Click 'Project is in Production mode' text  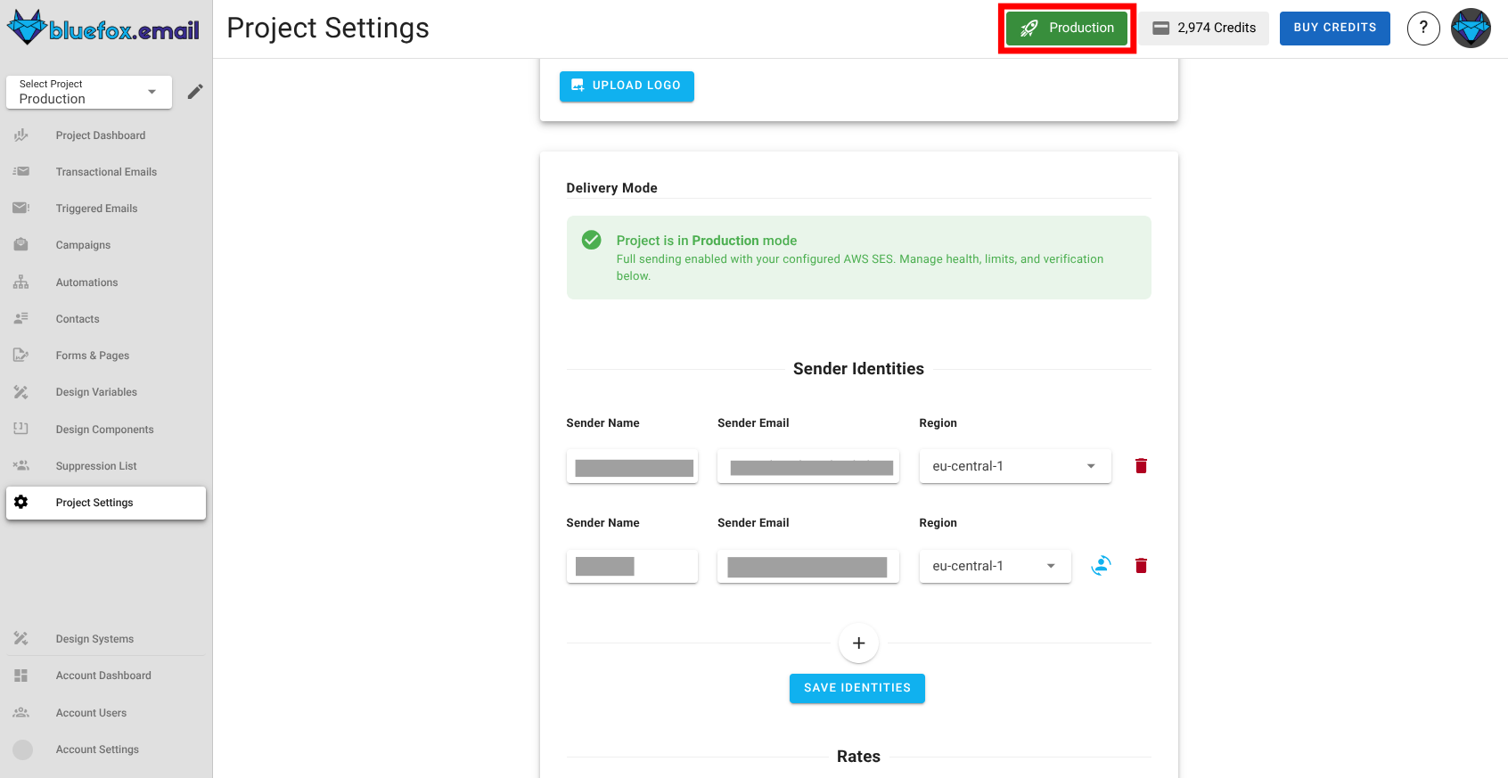tap(707, 241)
